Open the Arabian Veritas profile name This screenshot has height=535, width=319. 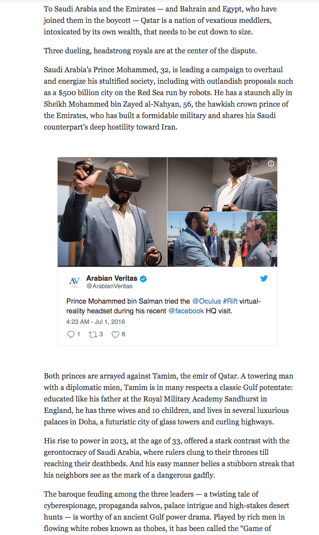coord(111,279)
